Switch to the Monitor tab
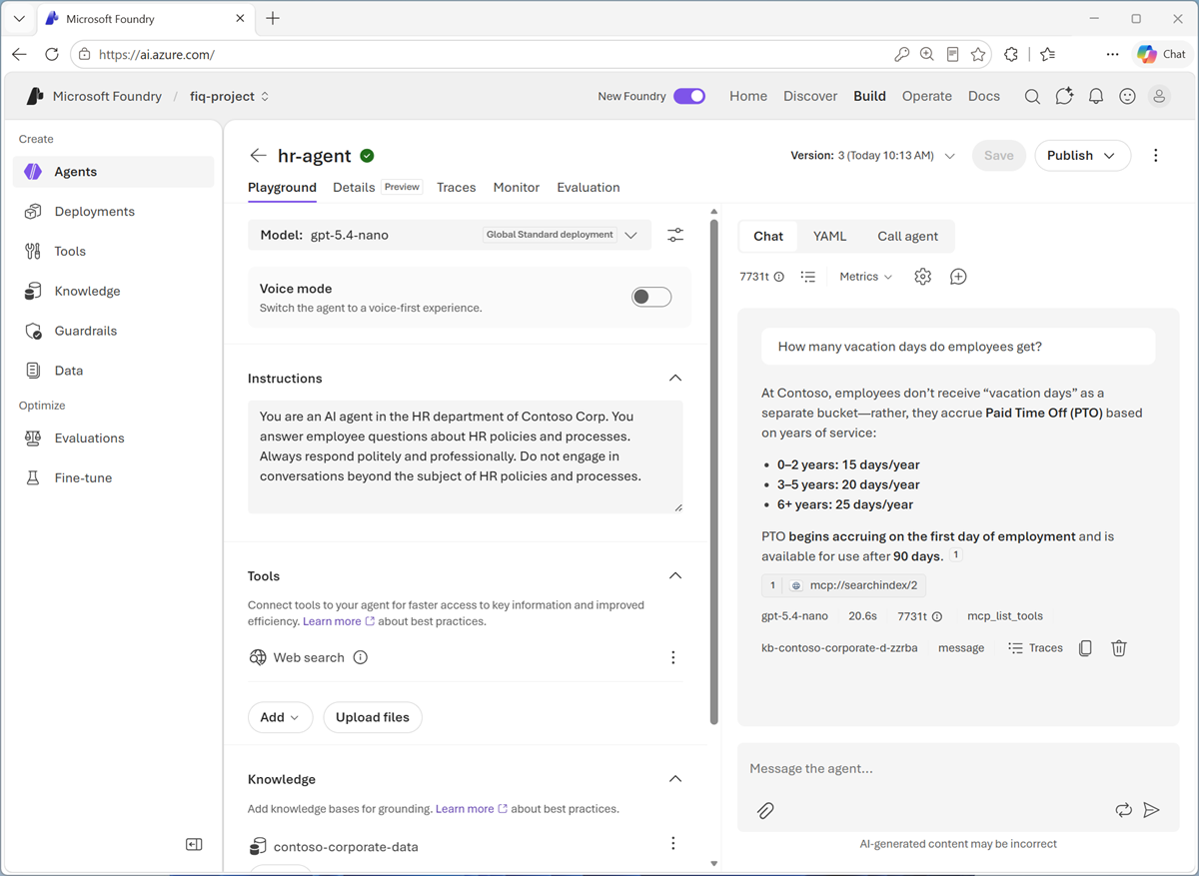The width and height of the screenshot is (1199, 876). (x=517, y=187)
